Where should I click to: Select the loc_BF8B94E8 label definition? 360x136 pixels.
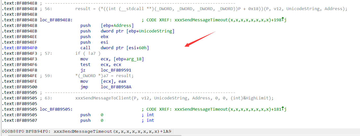(x=56, y=20)
